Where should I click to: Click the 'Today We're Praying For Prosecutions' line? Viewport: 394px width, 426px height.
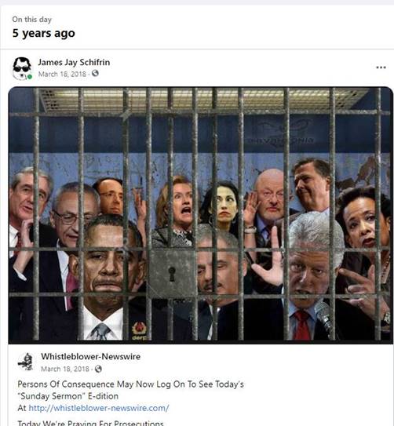click(x=90, y=423)
